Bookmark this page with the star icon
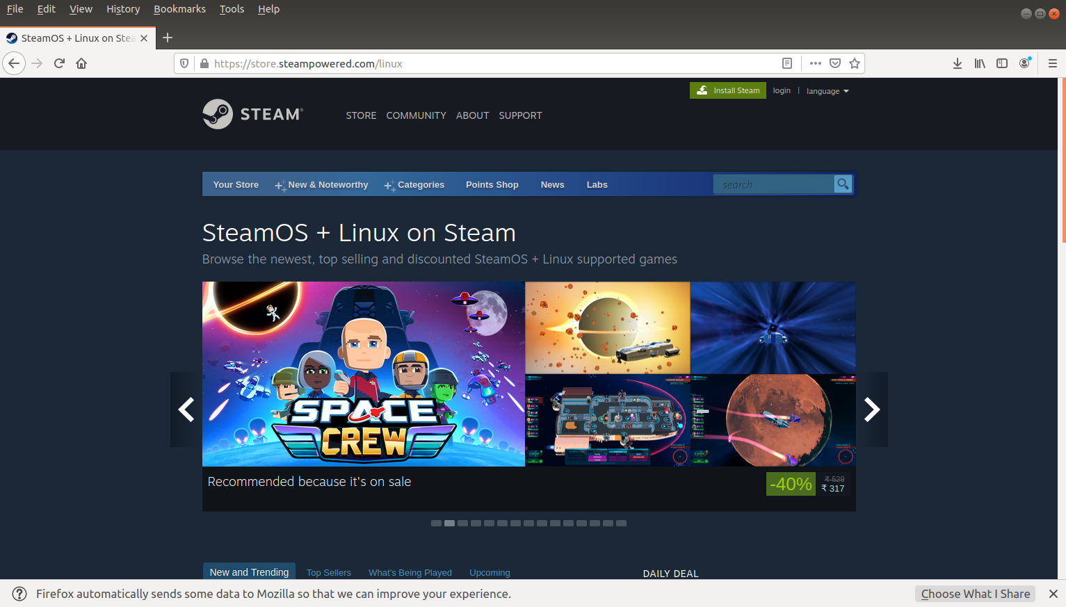1066x607 pixels. 855,63
